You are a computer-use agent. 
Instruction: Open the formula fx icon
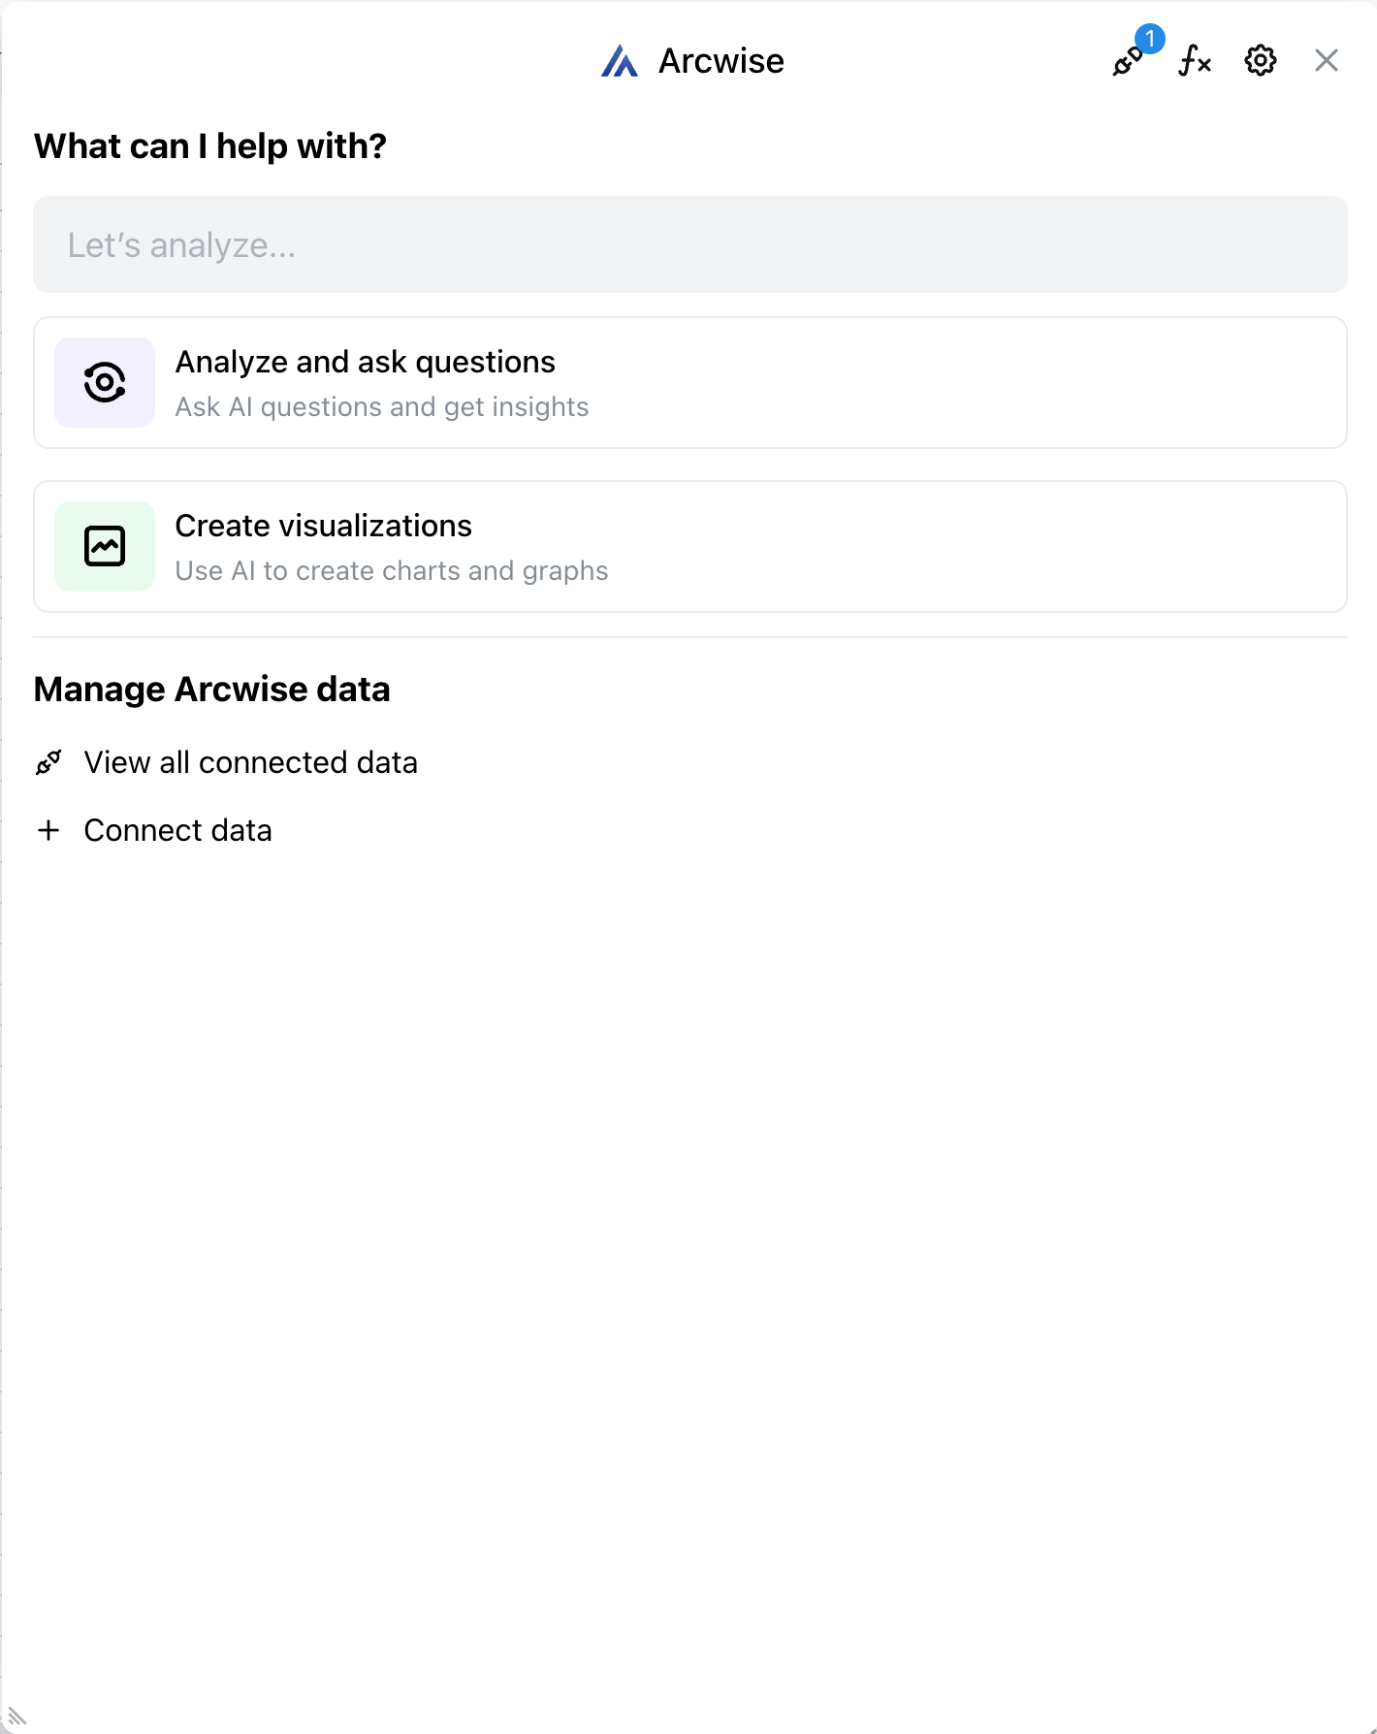coord(1195,61)
